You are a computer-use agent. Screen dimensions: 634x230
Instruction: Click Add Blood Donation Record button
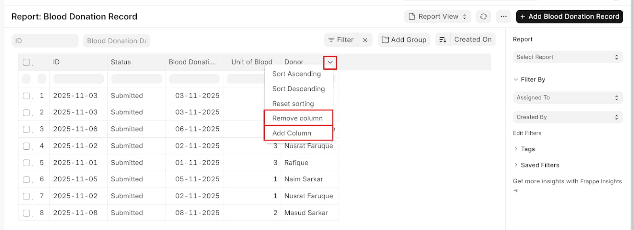tap(569, 17)
